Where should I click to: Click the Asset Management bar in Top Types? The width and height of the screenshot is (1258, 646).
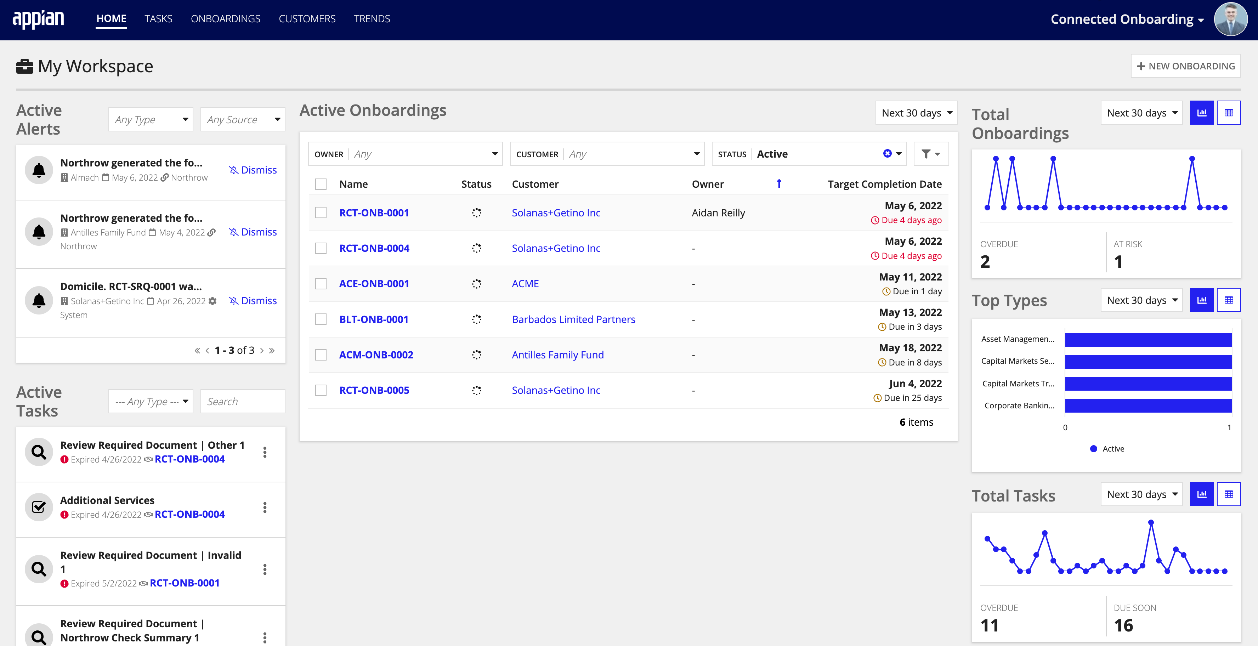(1148, 339)
